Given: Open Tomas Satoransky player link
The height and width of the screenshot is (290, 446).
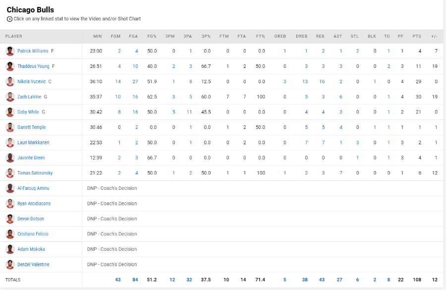Looking at the screenshot, I should [35, 173].
